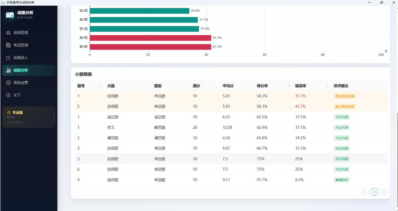Click the average score 6.25 cell
This screenshot has height=211, width=398.
pos(226,117)
